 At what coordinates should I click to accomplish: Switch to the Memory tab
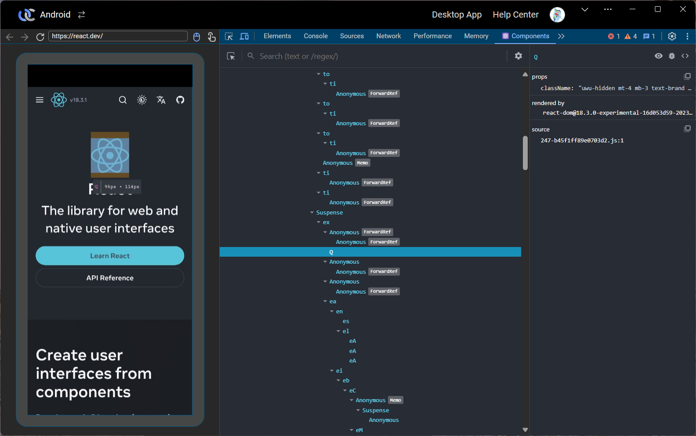tap(476, 36)
